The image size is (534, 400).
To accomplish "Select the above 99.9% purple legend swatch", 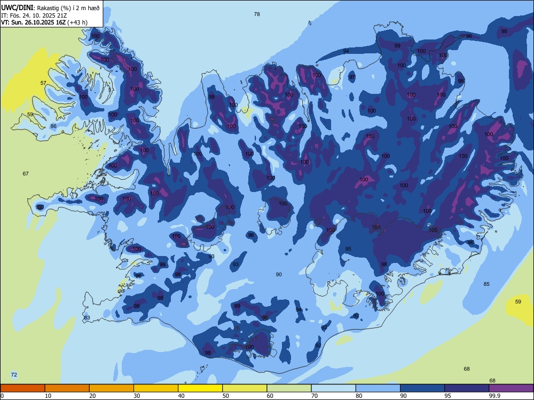I will 511,388.
